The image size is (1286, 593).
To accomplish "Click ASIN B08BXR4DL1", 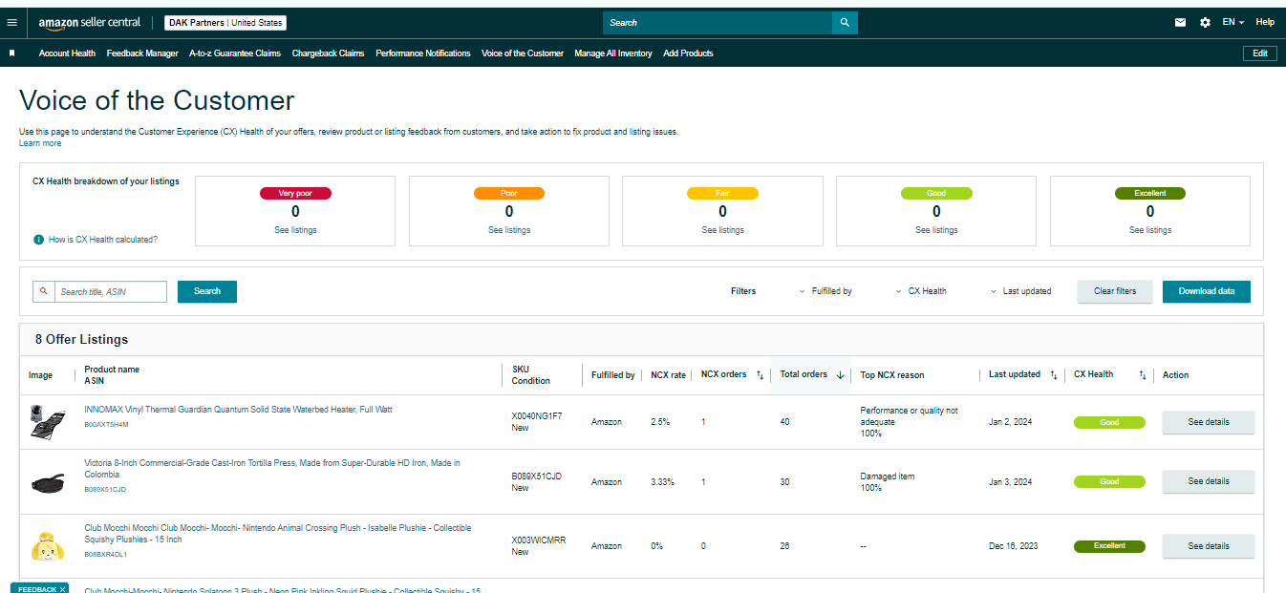I will 105,554.
